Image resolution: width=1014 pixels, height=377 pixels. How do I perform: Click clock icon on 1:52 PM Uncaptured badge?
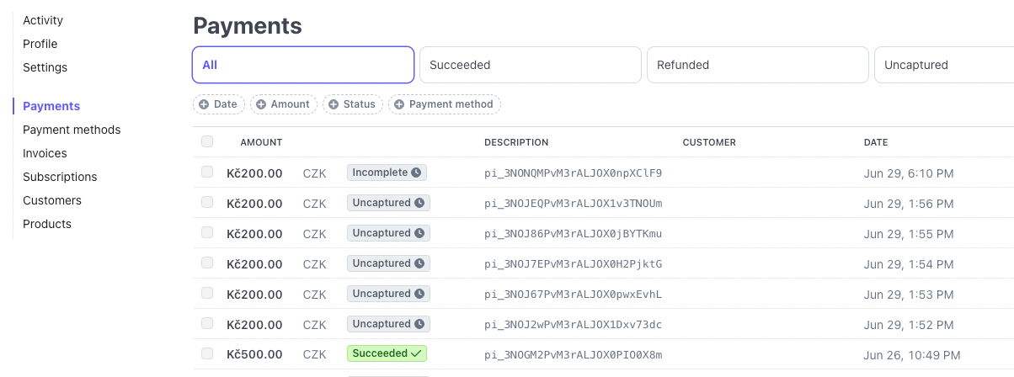[x=419, y=324]
